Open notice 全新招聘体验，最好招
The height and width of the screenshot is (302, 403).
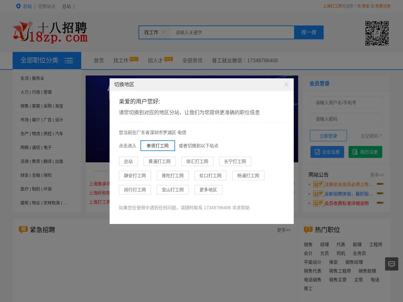coord(349,194)
